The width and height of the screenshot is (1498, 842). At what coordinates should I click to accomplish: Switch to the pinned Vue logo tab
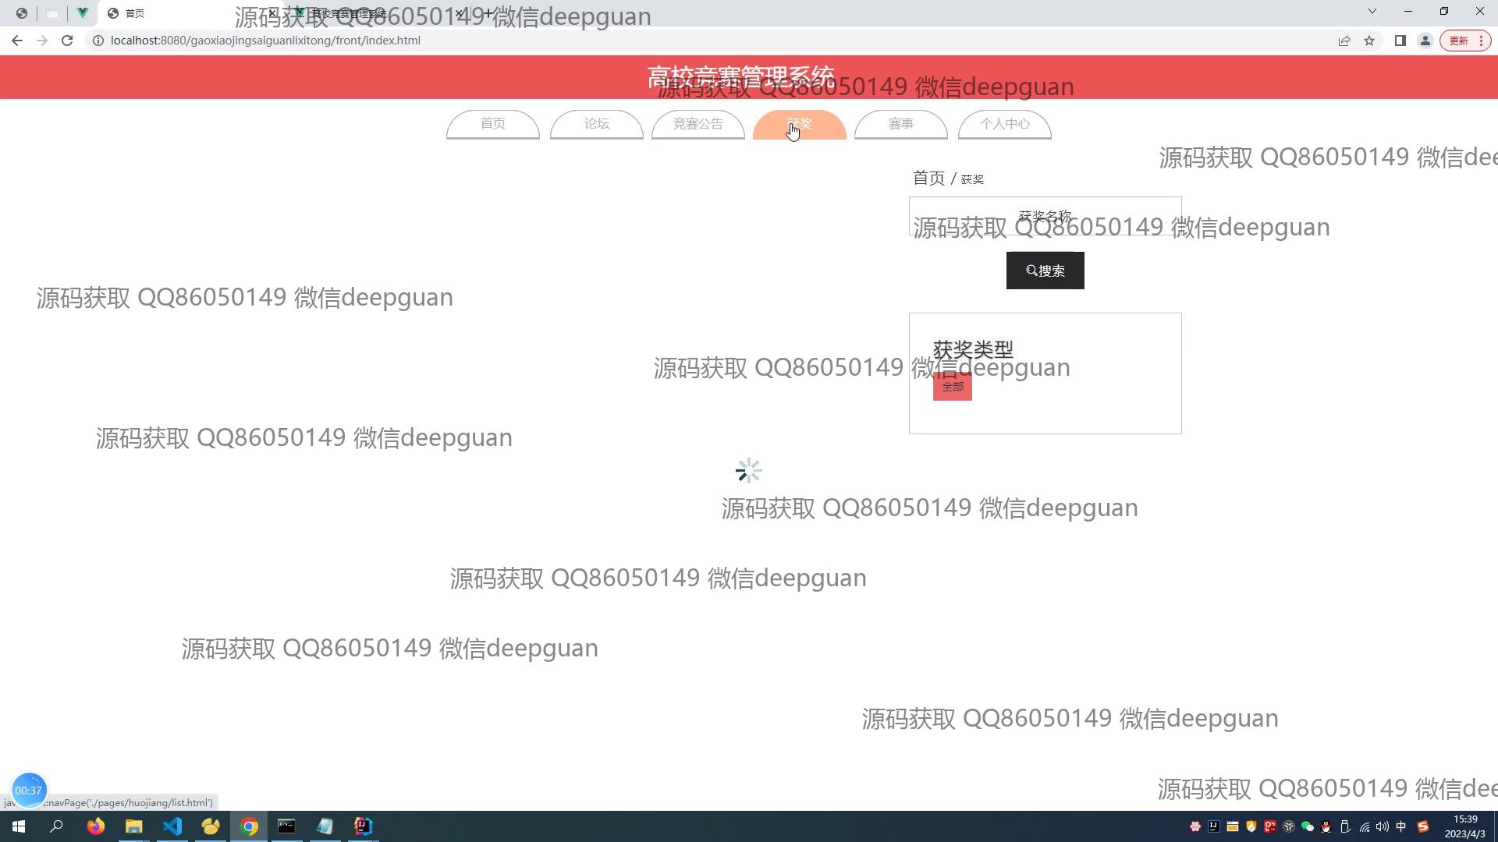click(82, 13)
